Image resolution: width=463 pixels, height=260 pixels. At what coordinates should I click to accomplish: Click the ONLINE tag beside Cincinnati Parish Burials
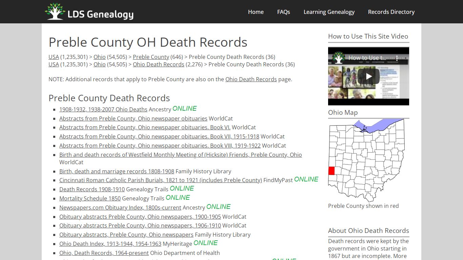[306, 179]
